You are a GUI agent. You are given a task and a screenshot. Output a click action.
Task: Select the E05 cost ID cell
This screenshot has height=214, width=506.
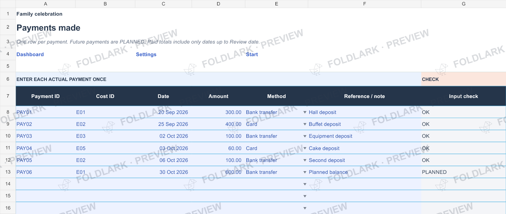(x=105, y=148)
